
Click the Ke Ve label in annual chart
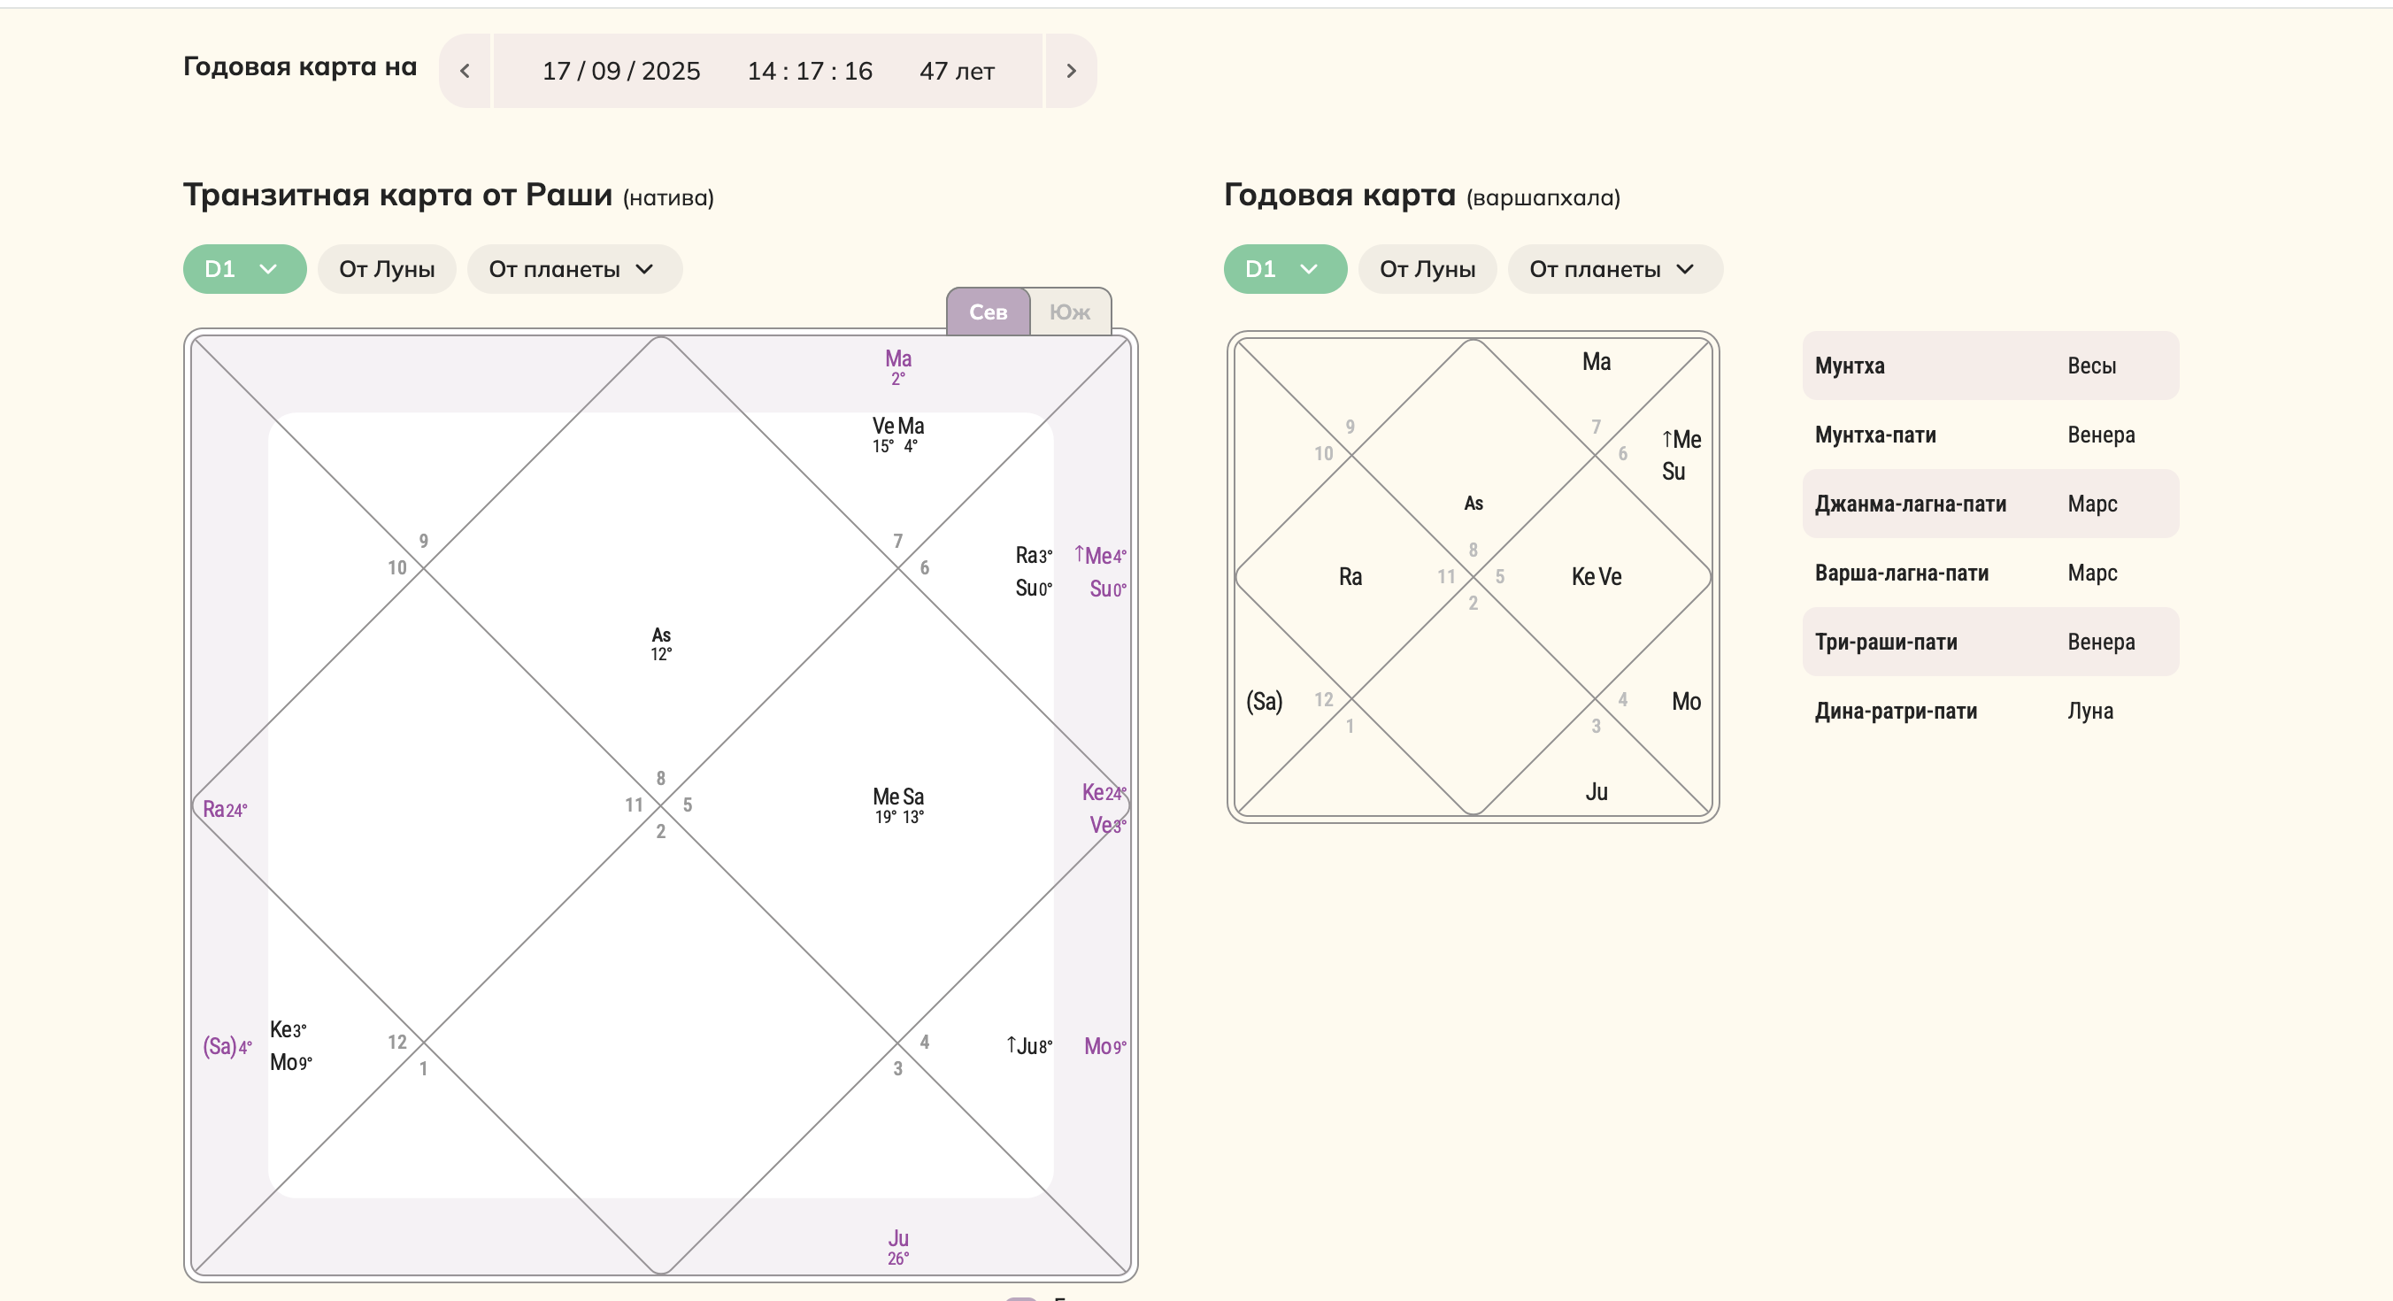point(1596,577)
